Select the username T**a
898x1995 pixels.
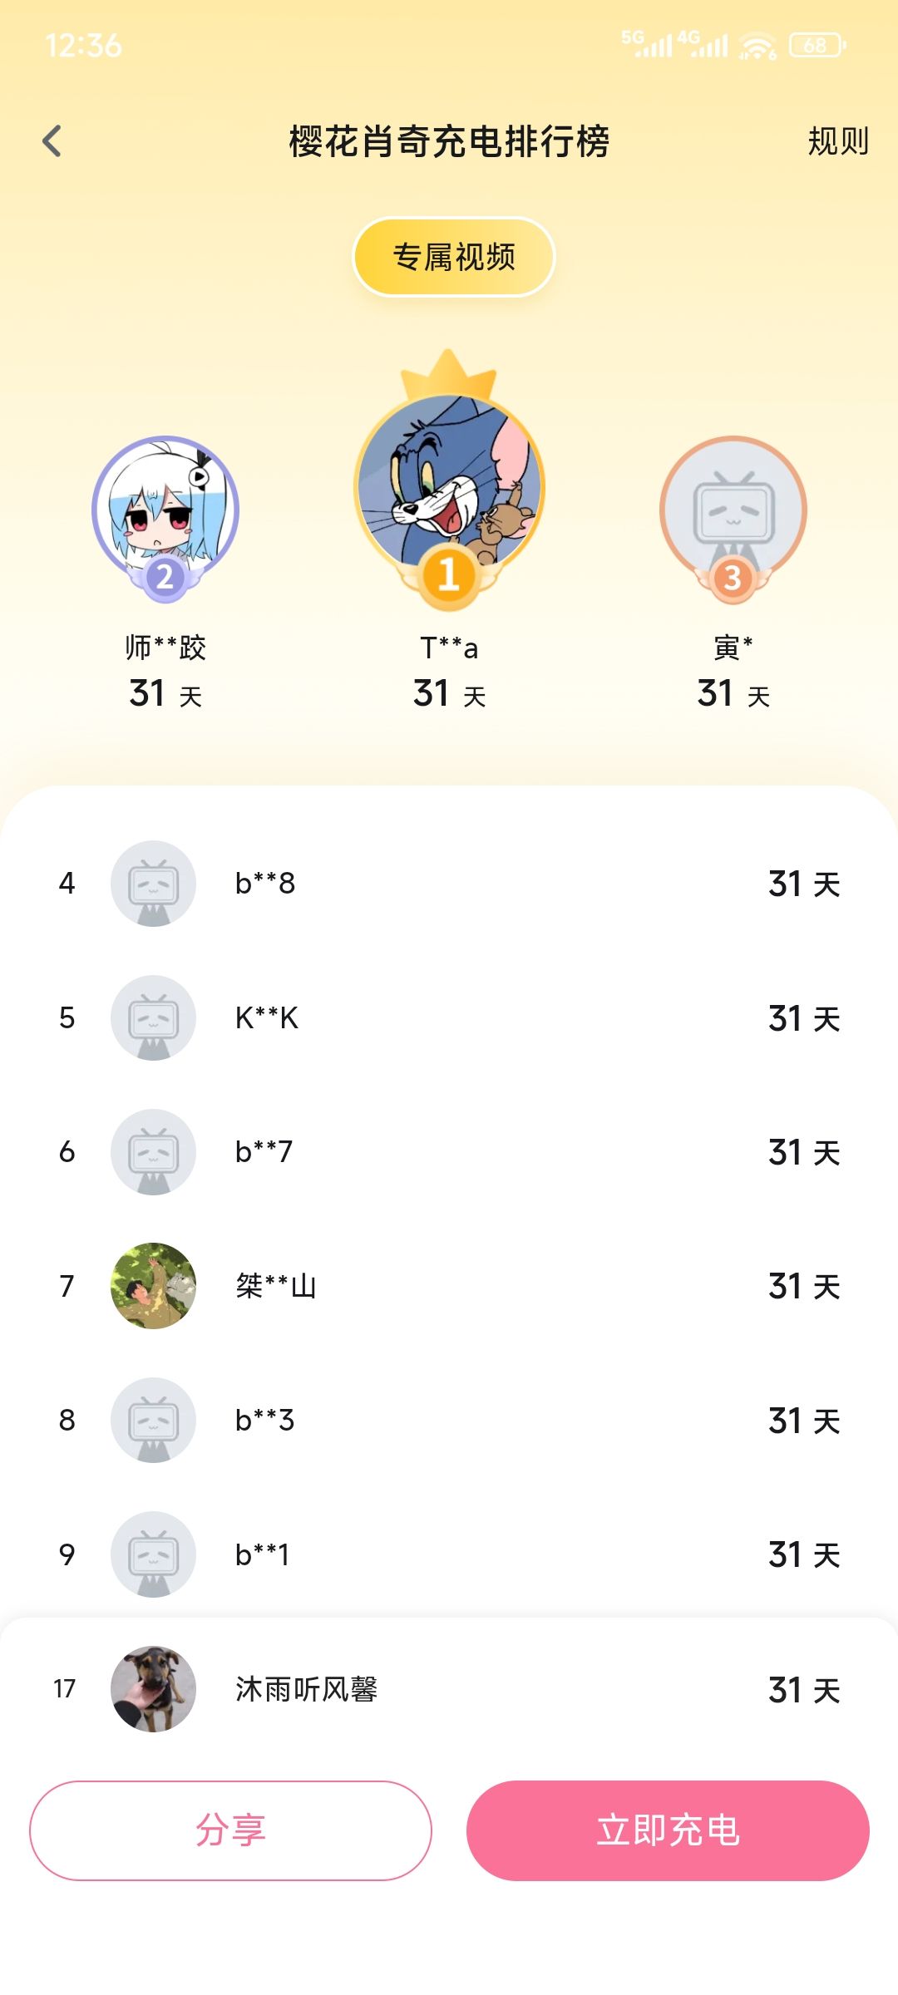449,648
